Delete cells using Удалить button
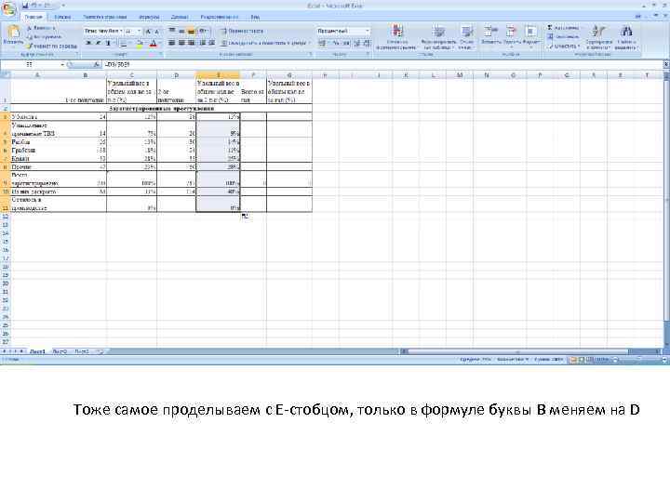 512,35
